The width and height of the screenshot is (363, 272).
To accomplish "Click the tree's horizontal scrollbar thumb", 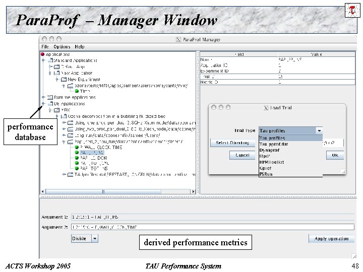I will point(103,191).
